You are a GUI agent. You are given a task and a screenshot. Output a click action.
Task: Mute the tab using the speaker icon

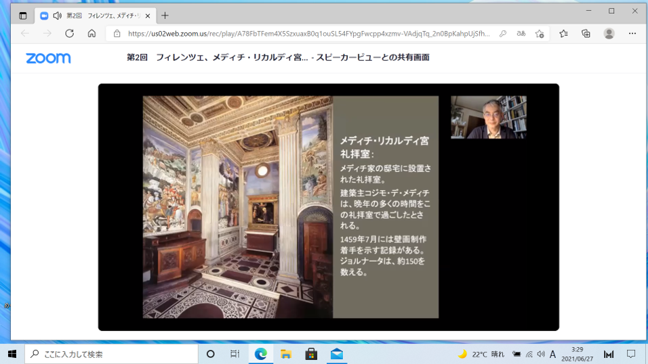tap(58, 16)
